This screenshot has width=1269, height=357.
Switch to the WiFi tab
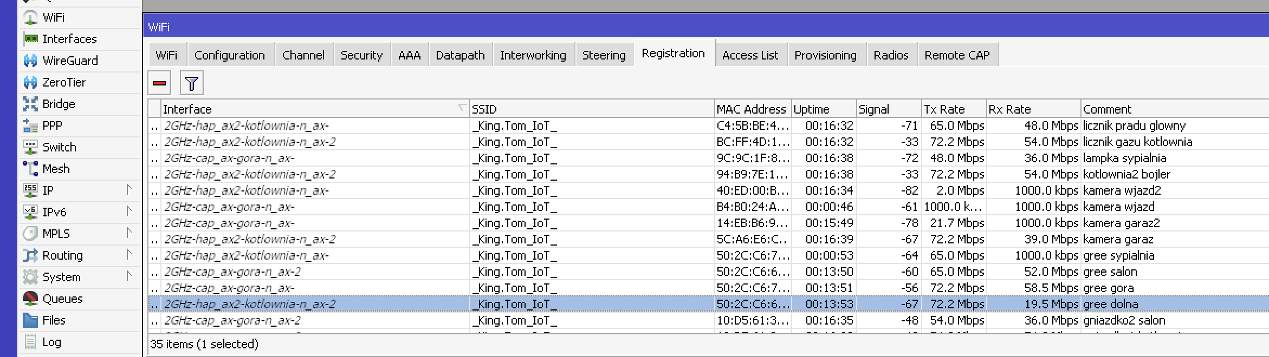166,55
